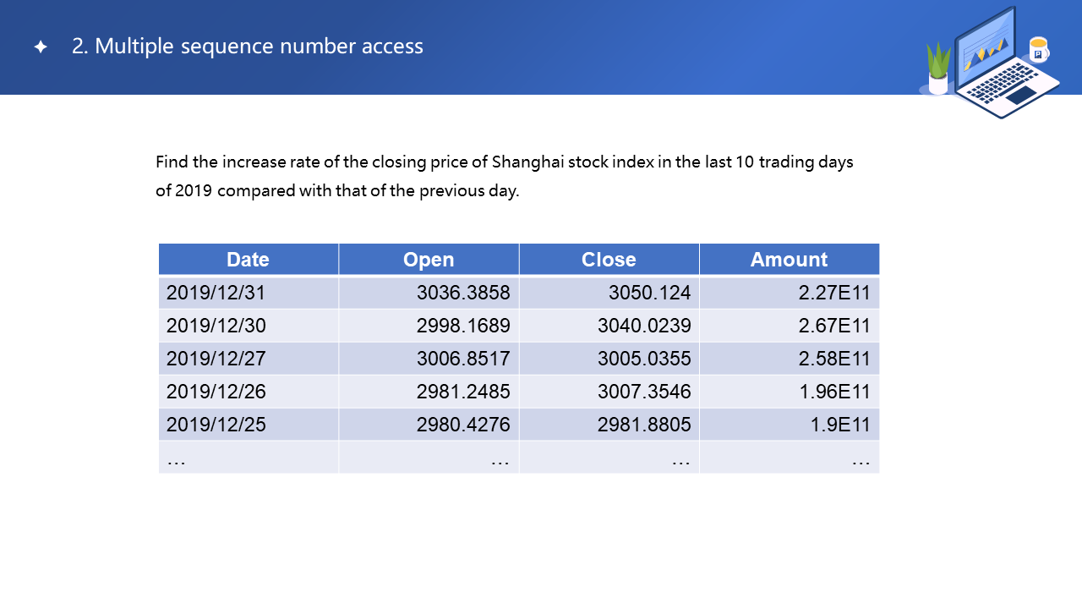Select the 2019/12/30 date cell
The height and width of the screenshot is (609, 1082).
(216, 326)
